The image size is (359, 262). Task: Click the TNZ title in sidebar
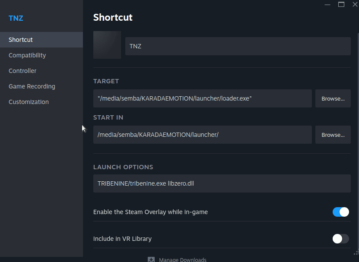(x=16, y=18)
